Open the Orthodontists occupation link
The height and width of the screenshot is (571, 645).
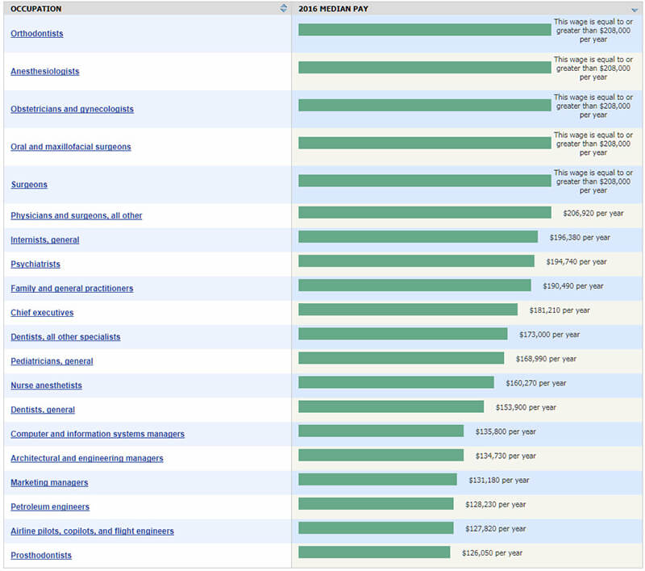(37, 34)
